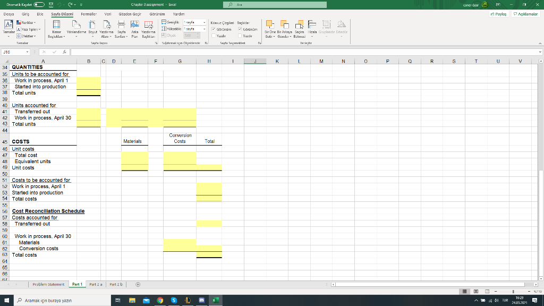
Task: Open the Boyut page size menu
Action: pos(92,29)
